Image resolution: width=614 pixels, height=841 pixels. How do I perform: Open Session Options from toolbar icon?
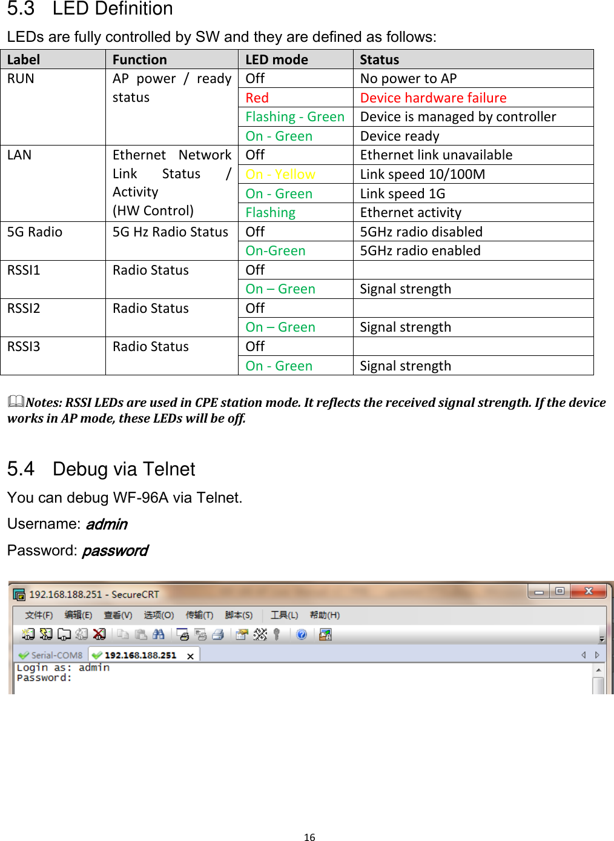tap(242, 634)
